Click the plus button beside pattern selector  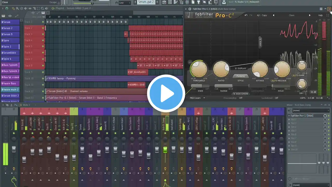(x=157, y=2)
